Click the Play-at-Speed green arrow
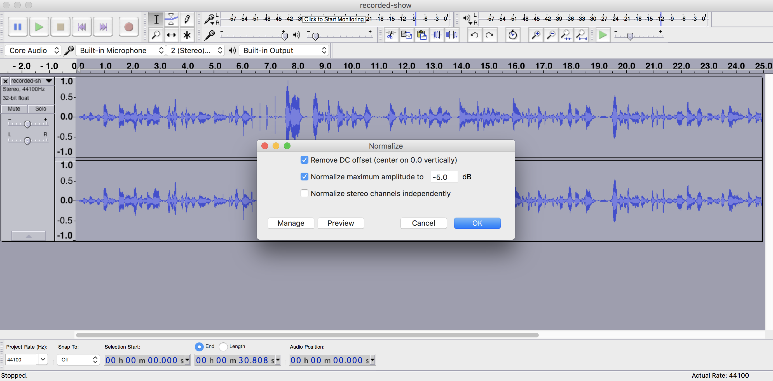Viewport: 773px width, 381px height. pyautogui.click(x=603, y=35)
